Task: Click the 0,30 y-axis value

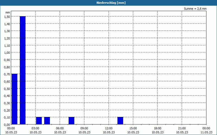Action: click(7, 103)
